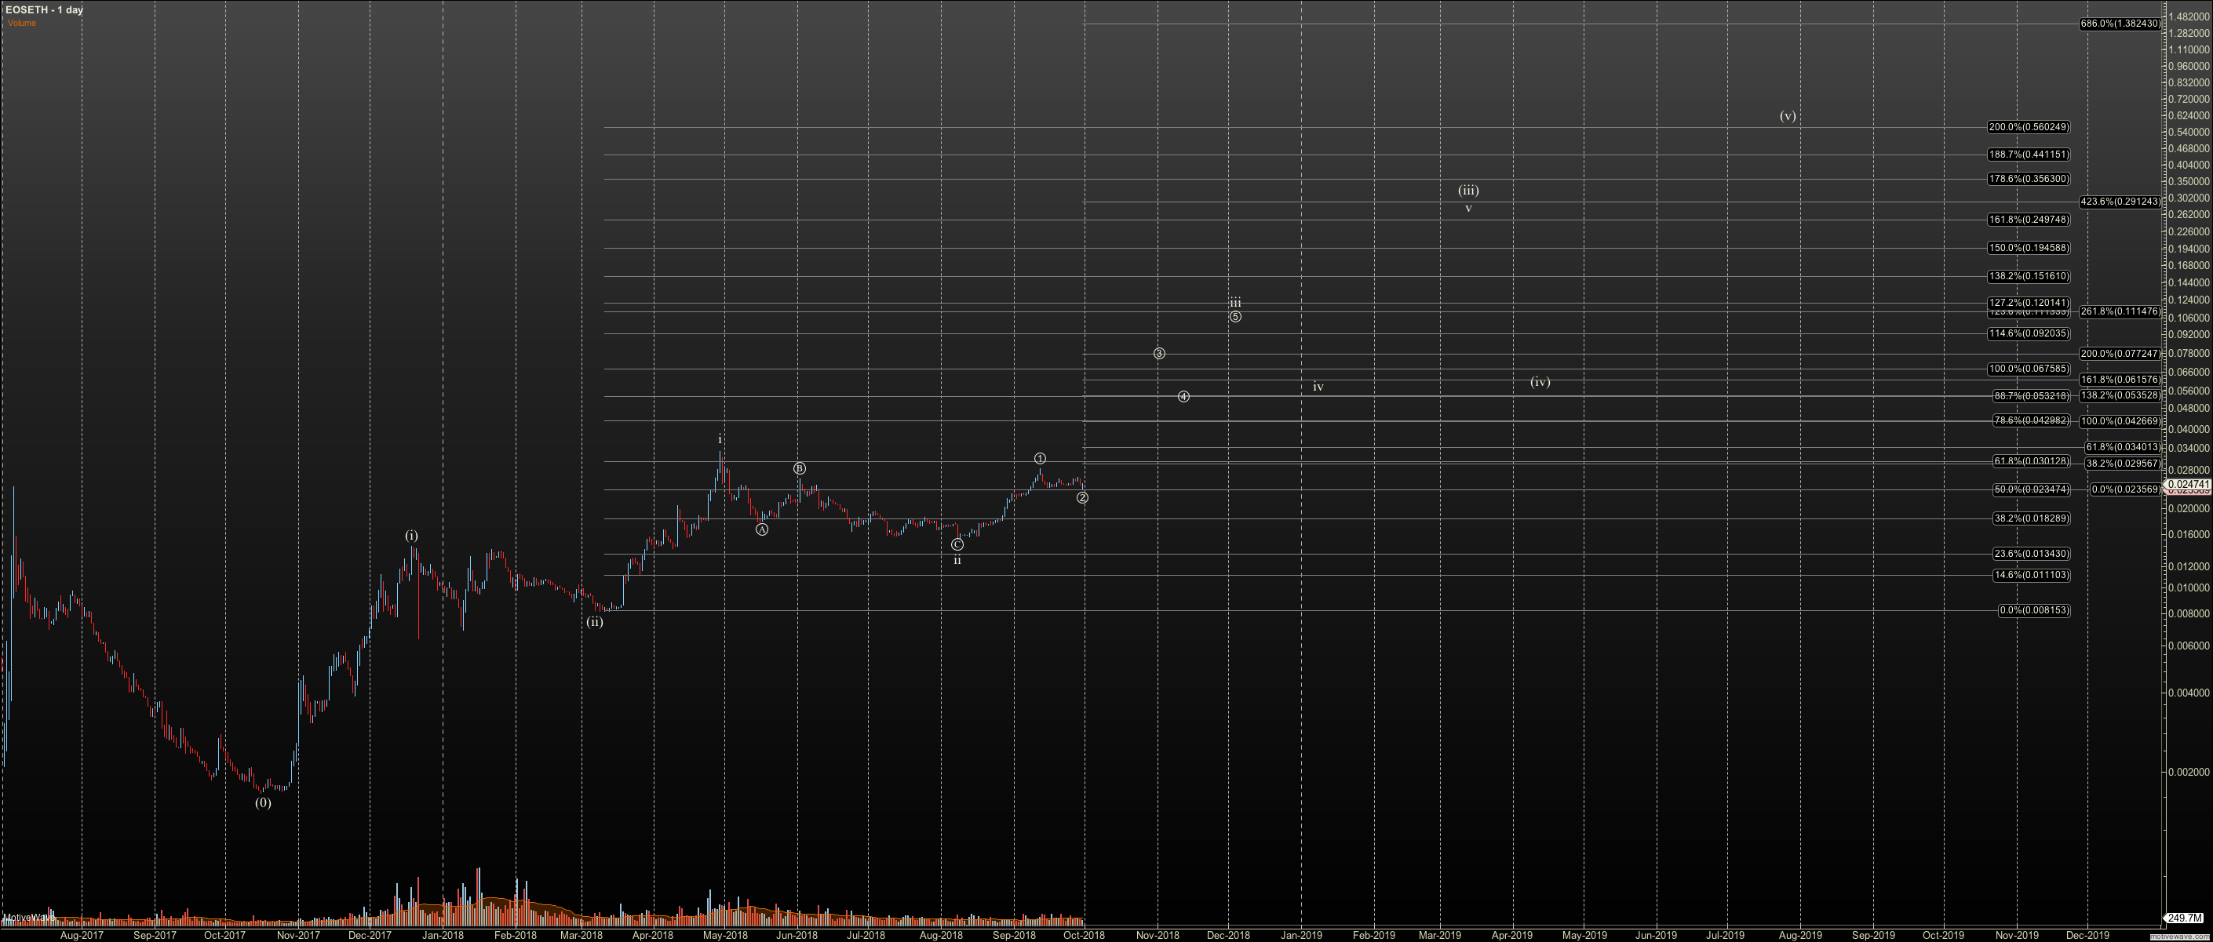2213x942 pixels.
Task: Click 1.482000 on the price scale
Action: click(x=2187, y=17)
